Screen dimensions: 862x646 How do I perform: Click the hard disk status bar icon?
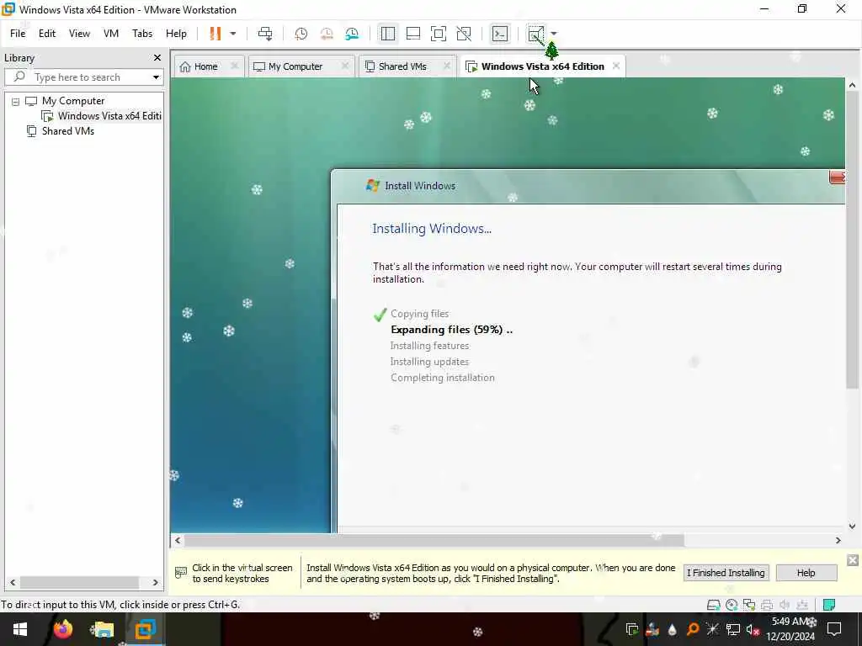click(x=713, y=606)
